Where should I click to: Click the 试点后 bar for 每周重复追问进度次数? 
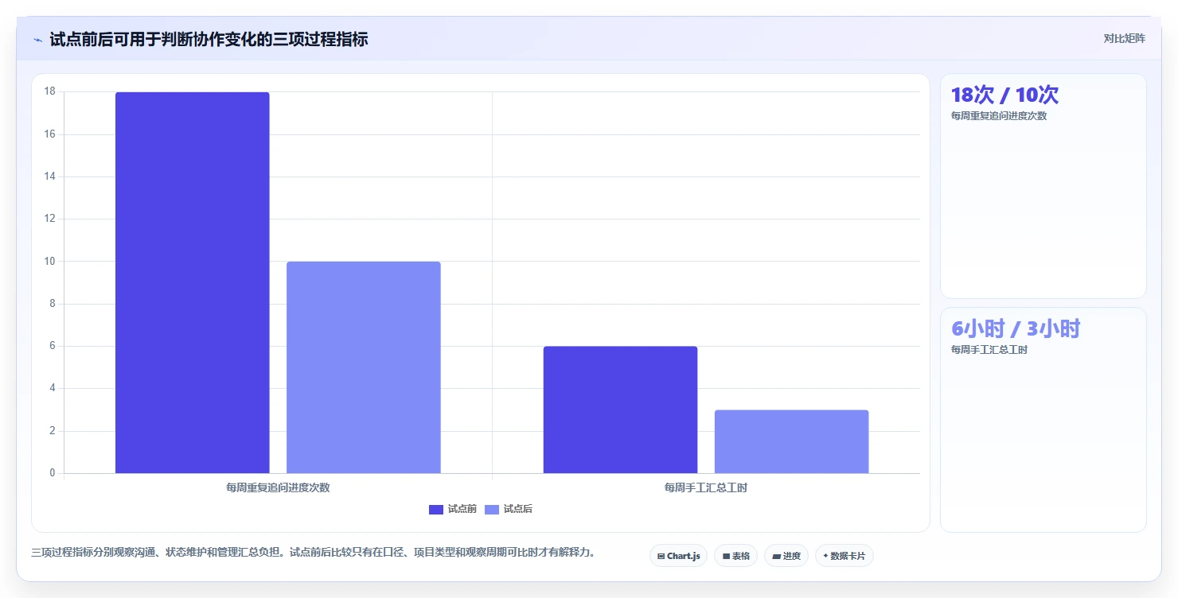364,367
